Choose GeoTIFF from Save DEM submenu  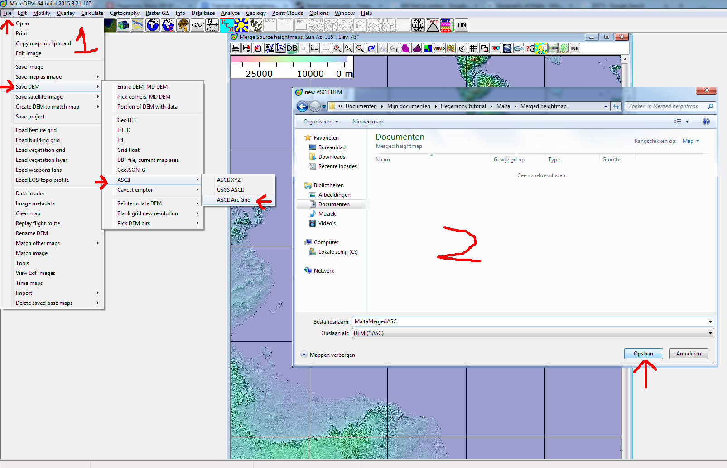pyautogui.click(x=153, y=120)
